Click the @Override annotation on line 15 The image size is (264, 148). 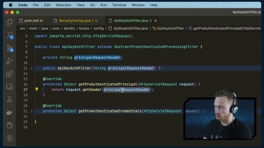[x=52, y=79]
